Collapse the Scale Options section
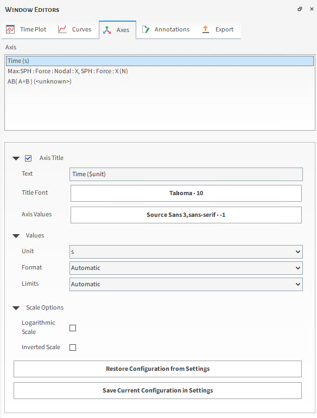The height and width of the screenshot is (418, 317). click(16, 308)
